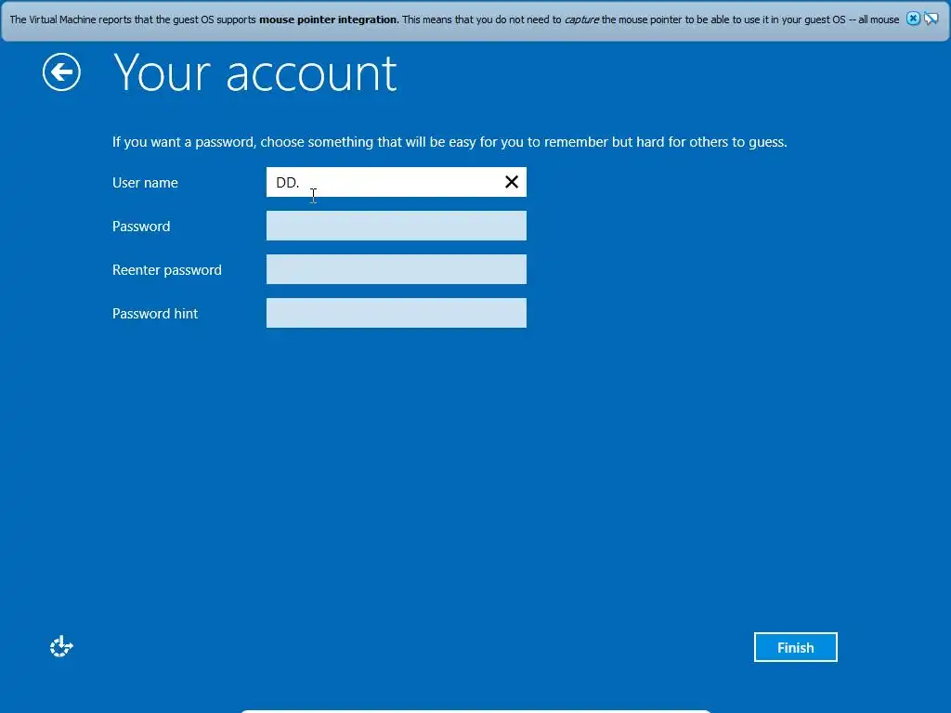
Task: Click the Password hint input box
Action: tap(396, 313)
